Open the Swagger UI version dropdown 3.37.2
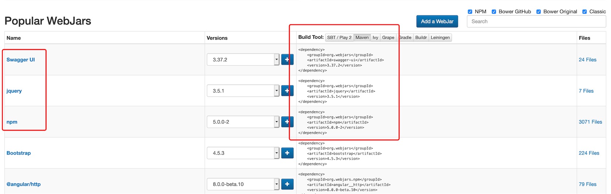Screen dimensions: 611x194 243,59
